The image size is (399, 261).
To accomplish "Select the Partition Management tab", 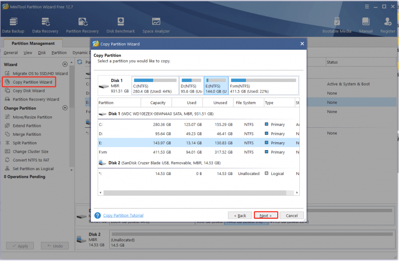I will coord(33,43).
